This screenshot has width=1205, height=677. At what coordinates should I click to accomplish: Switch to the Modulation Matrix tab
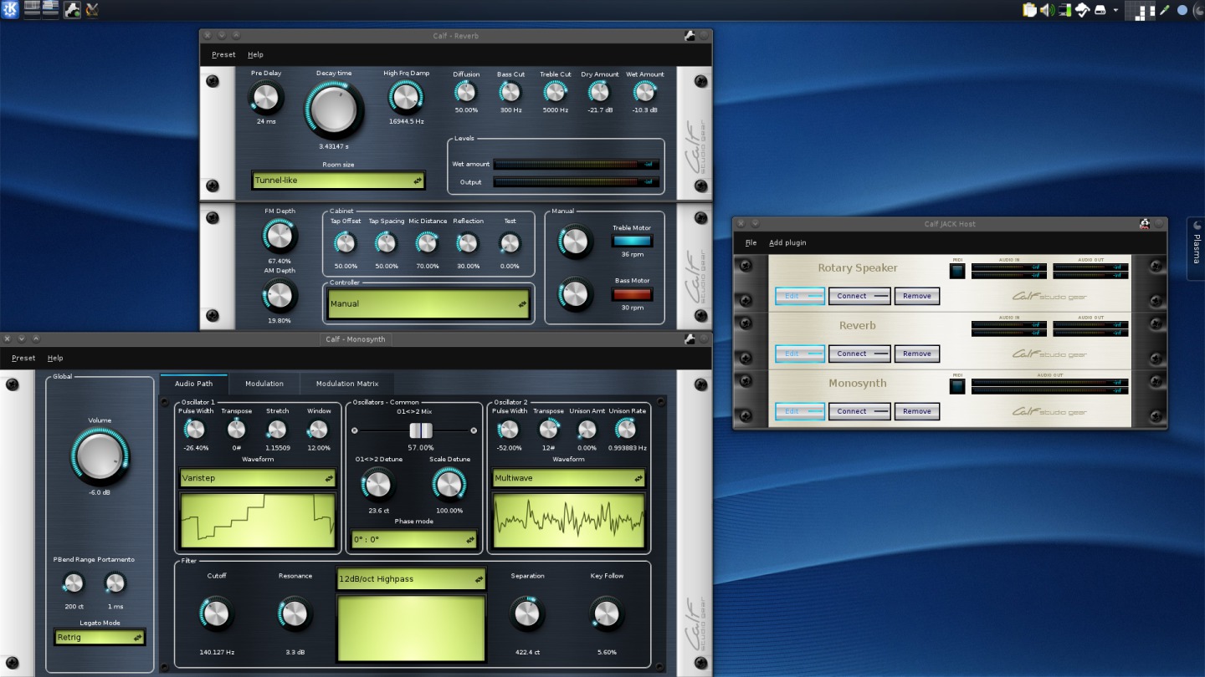[x=346, y=384]
